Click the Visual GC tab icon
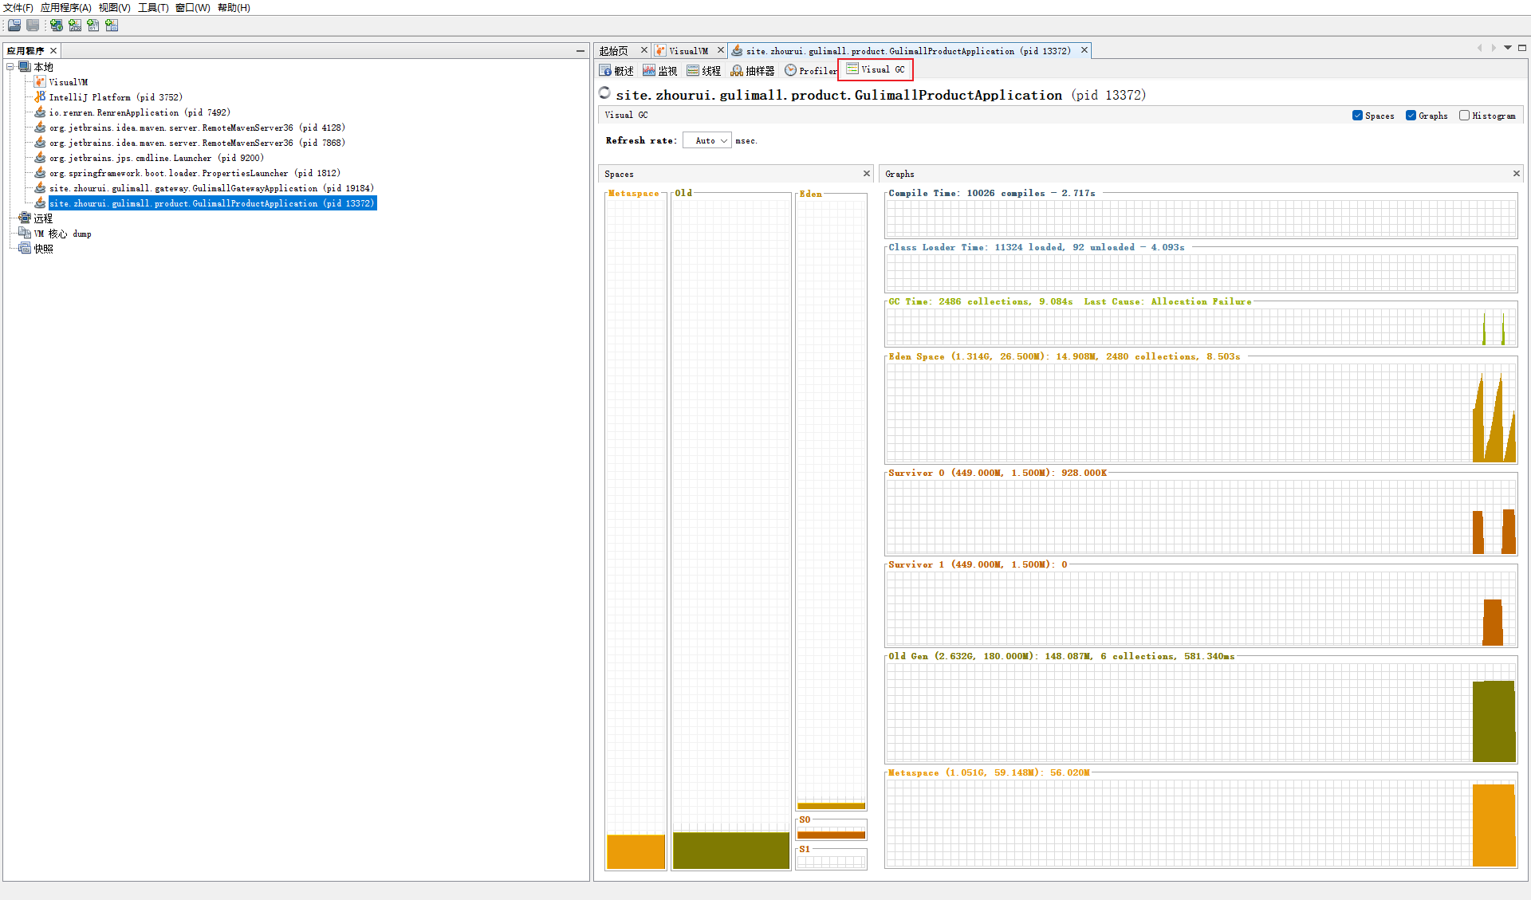The image size is (1531, 900). coord(852,69)
